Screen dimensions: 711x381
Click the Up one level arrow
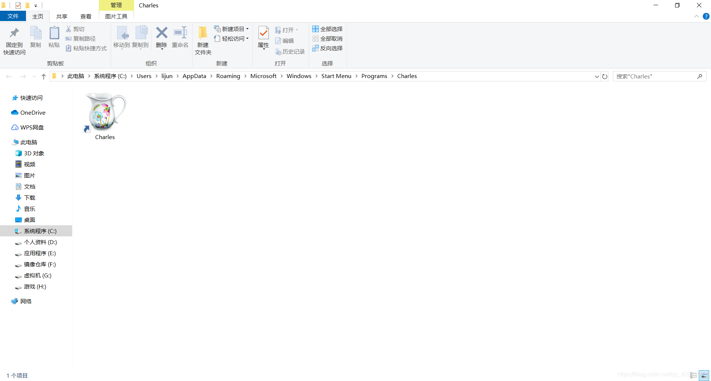[44, 77]
